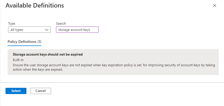Click the Built-in label on the policy
224x106 pixels.
[18, 60]
